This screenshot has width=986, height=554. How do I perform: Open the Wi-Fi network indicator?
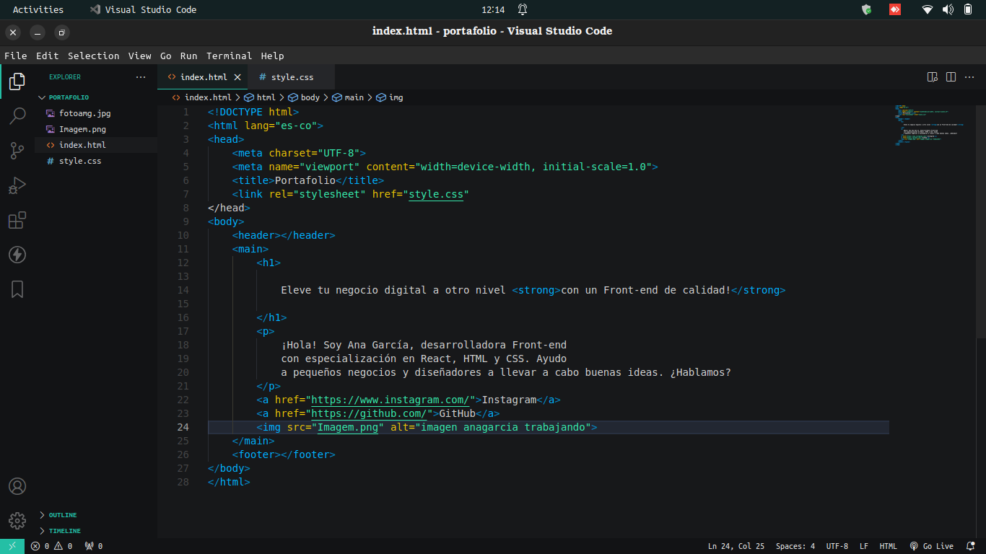click(928, 9)
